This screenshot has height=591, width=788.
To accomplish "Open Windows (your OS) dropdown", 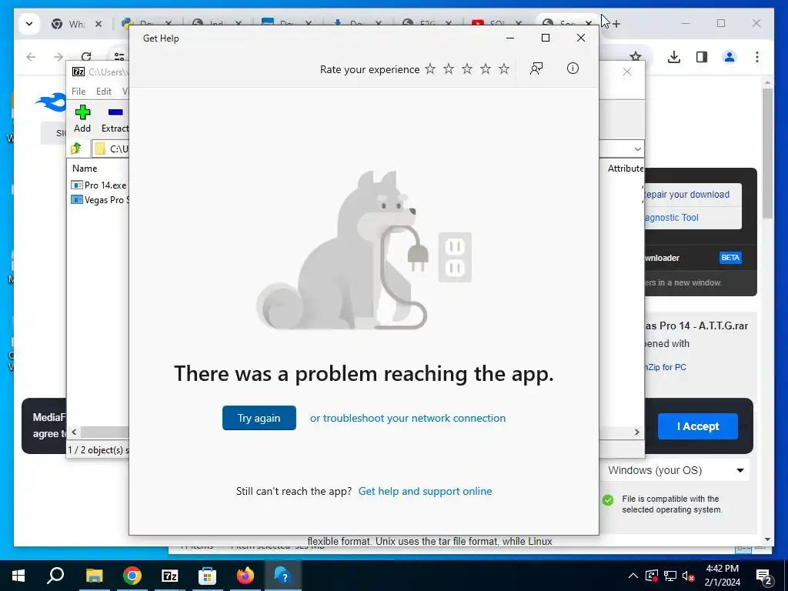I will [x=674, y=470].
